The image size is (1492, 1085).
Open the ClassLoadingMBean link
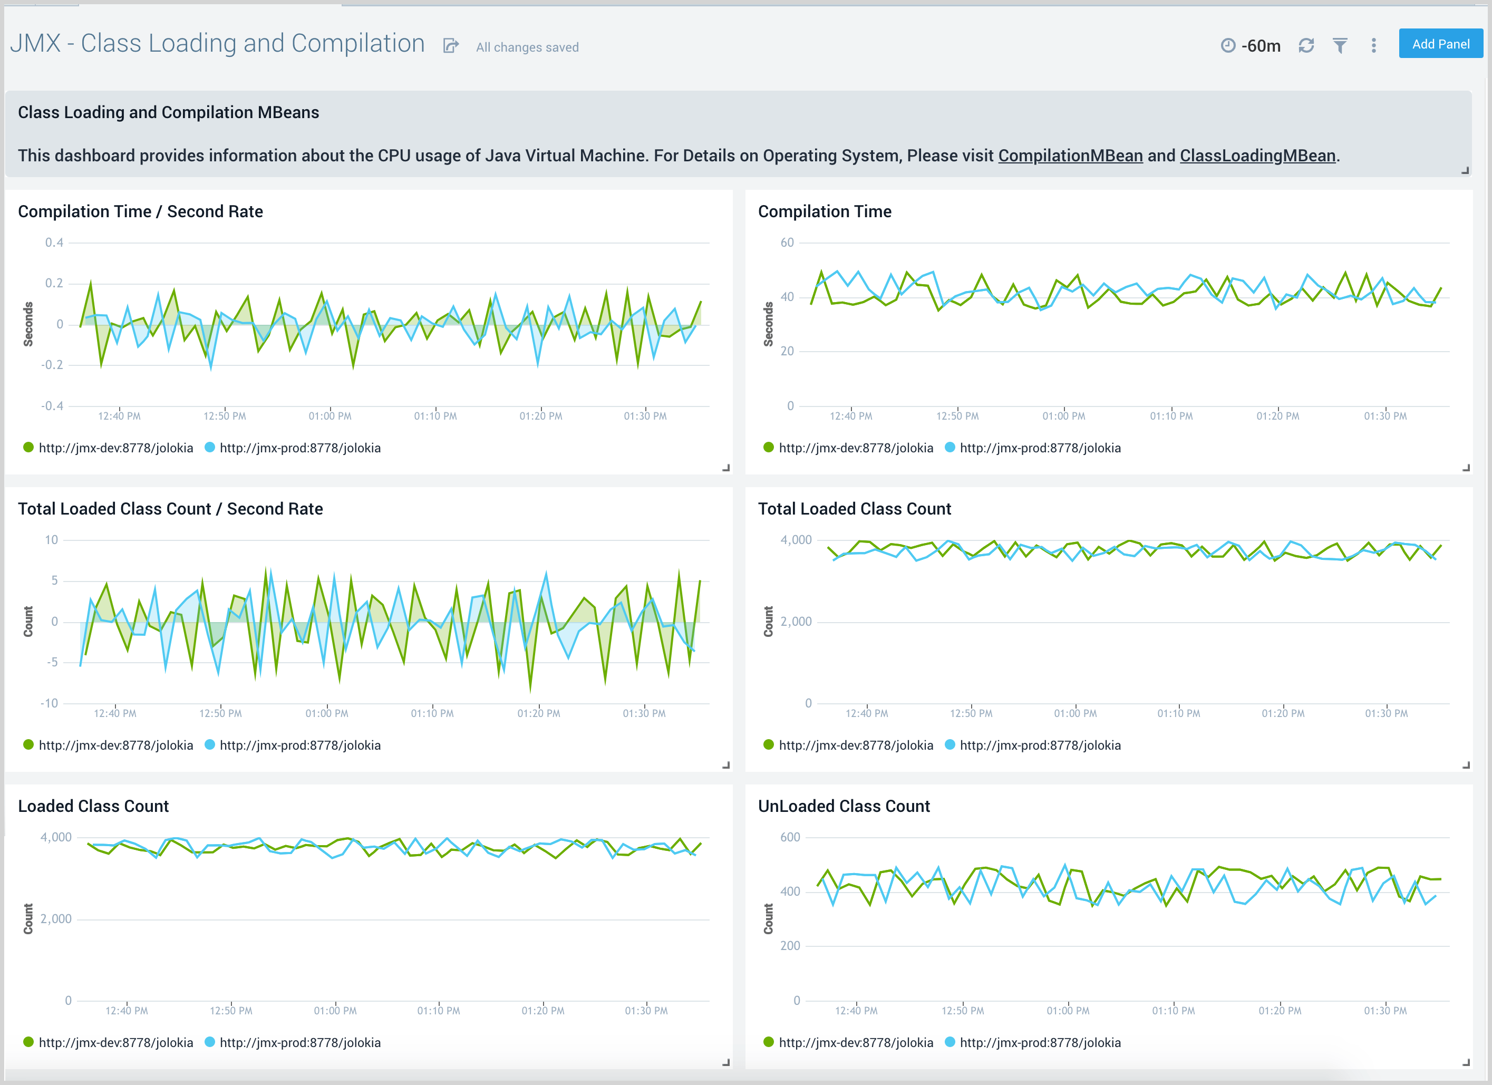(1257, 156)
